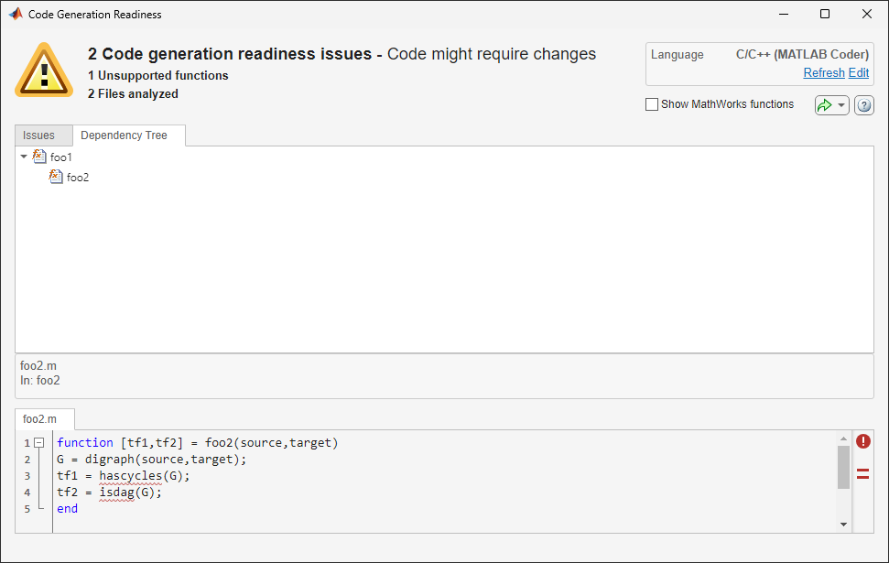Viewport: 889px width, 563px height.
Task: Click the red error badge beside the code
Action: 862,441
